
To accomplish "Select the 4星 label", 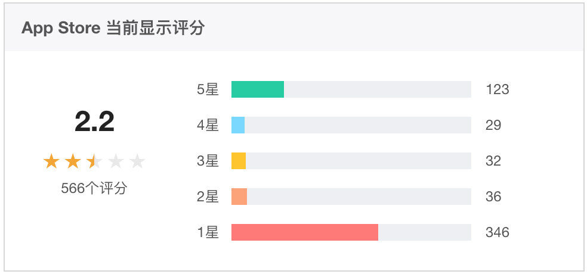I will pos(208,125).
